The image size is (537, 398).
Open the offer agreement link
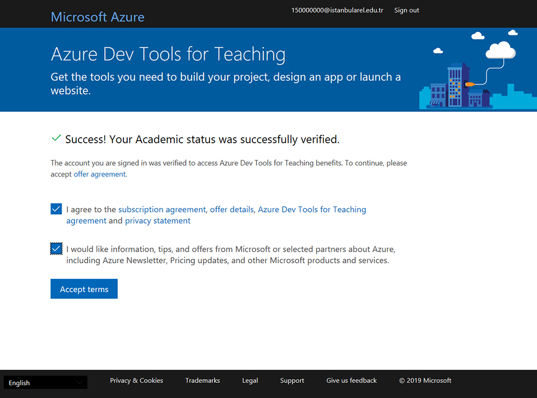click(100, 174)
